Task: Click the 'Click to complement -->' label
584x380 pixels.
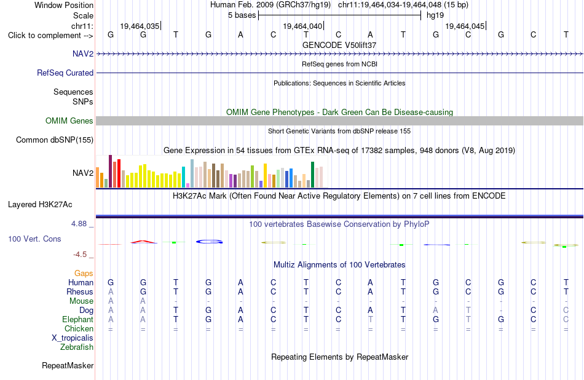Action: point(50,36)
